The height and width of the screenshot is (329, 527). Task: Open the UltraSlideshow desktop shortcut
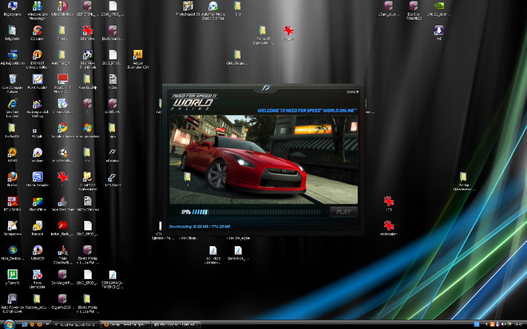(x=63, y=8)
